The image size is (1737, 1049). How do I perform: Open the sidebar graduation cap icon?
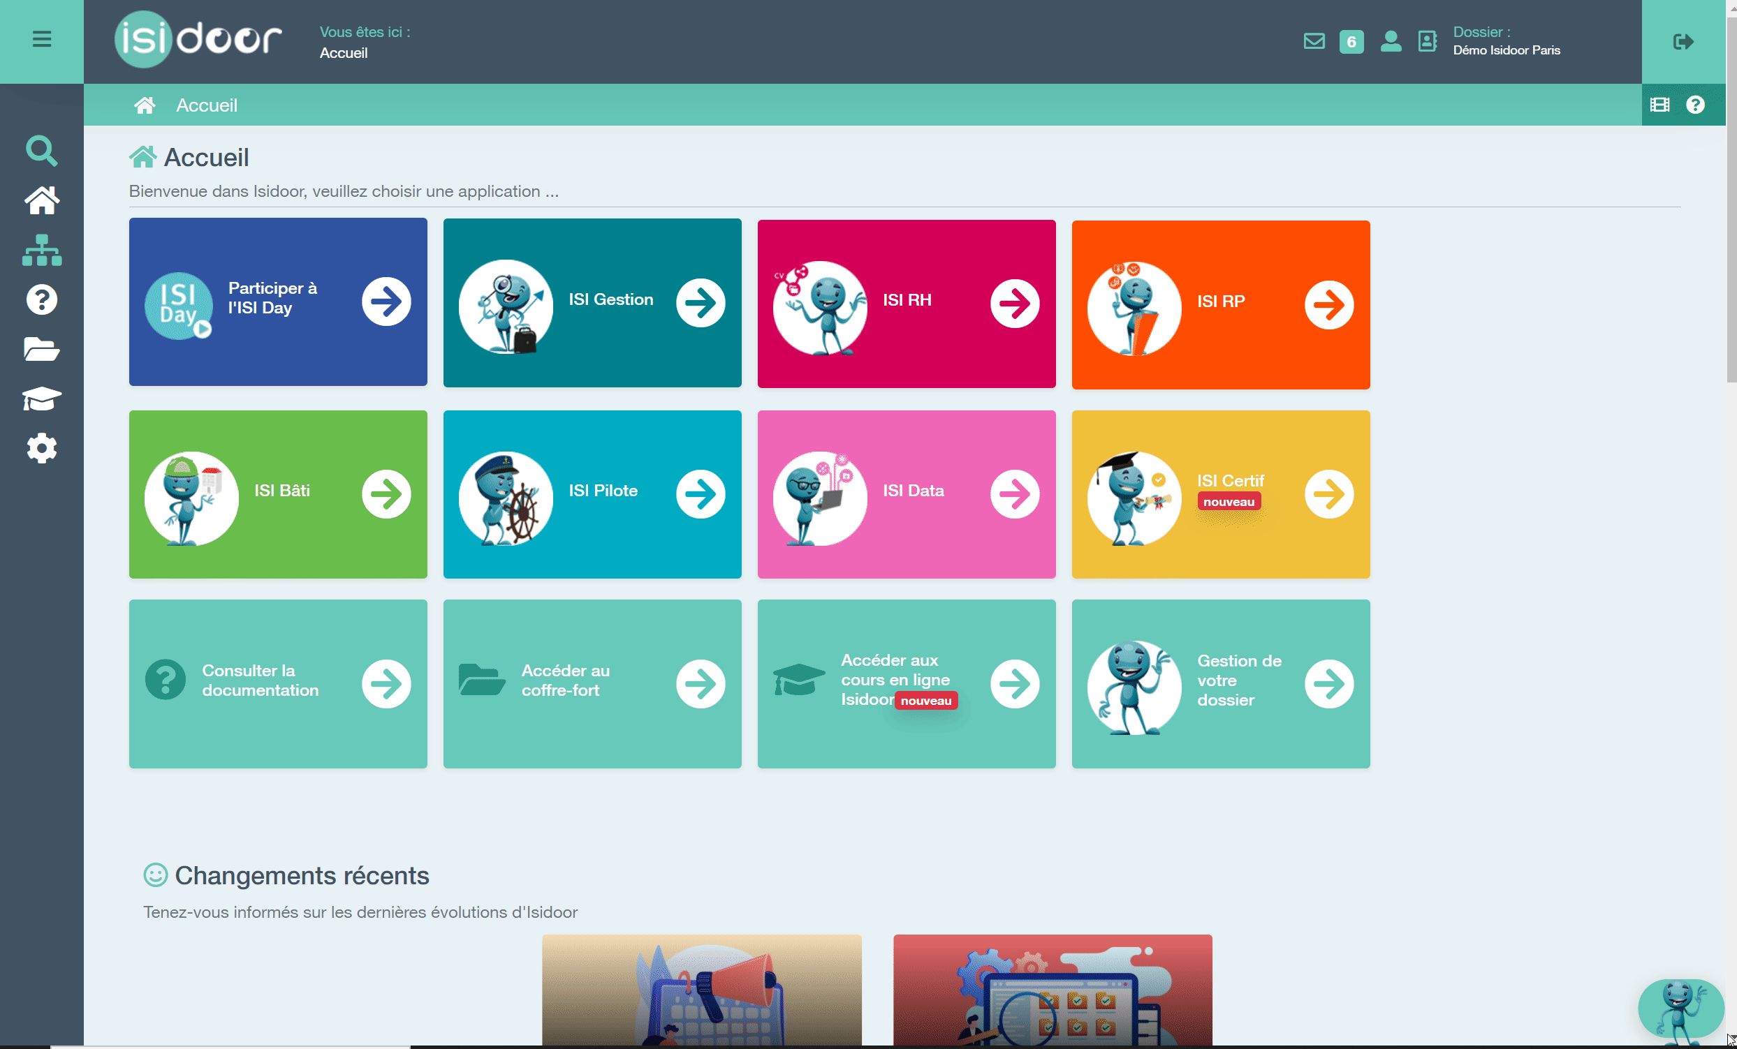(x=42, y=399)
